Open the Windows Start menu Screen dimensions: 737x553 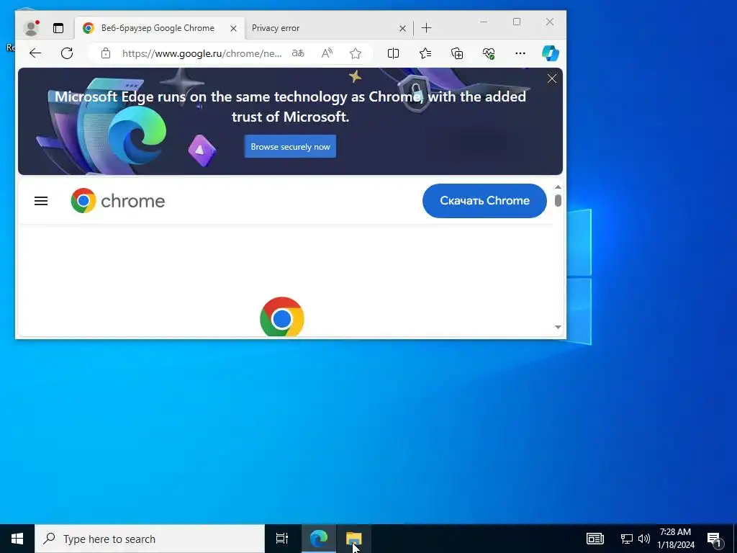(17, 539)
